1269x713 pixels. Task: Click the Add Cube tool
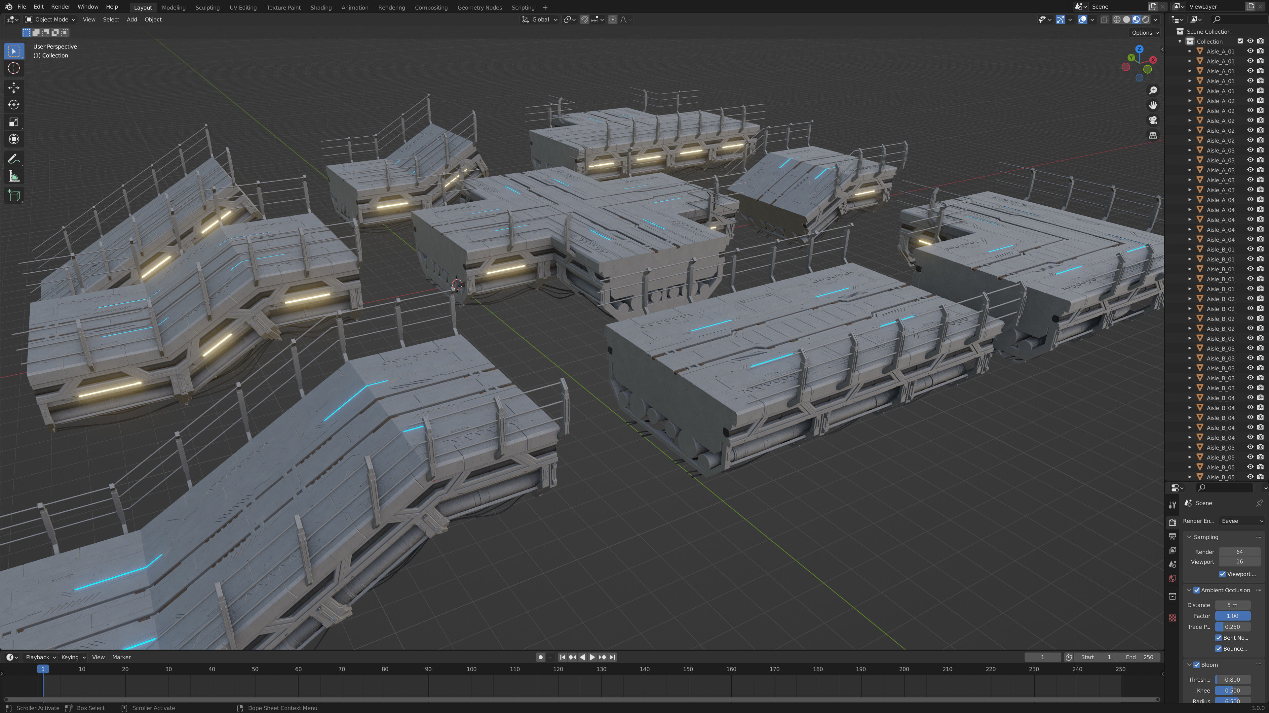[x=14, y=196]
